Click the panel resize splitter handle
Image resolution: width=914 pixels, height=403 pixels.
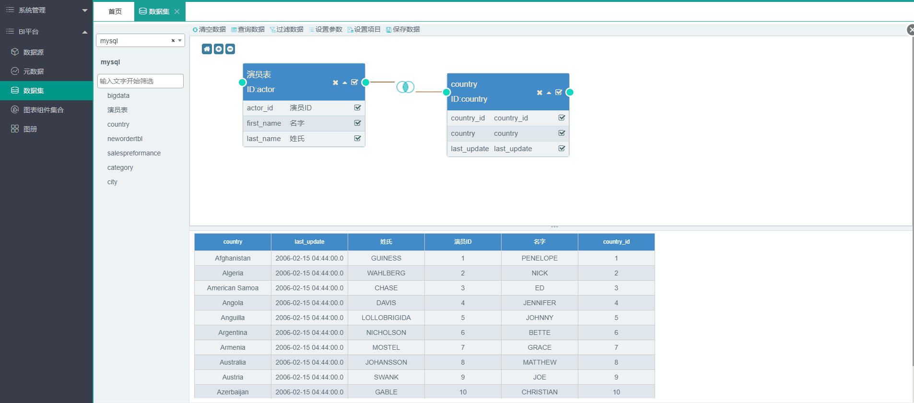point(554,226)
